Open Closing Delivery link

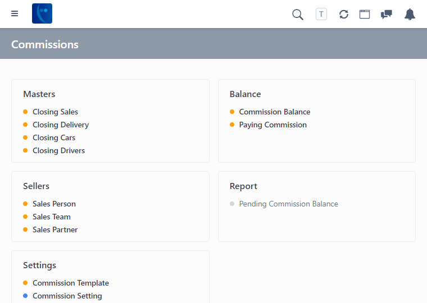tap(61, 125)
